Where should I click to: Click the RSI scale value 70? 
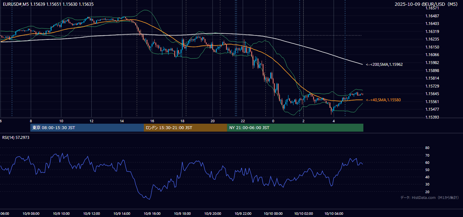pyautogui.click(x=427, y=155)
